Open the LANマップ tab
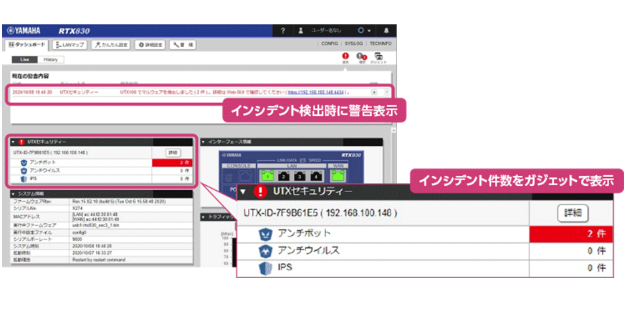This screenshot has width=627, height=321. click(x=70, y=45)
